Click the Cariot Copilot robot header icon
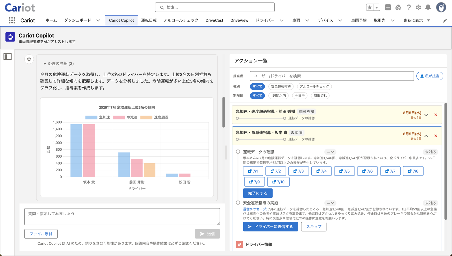Image resolution: width=452 pixels, height=256 pixels. click(x=10, y=37)
